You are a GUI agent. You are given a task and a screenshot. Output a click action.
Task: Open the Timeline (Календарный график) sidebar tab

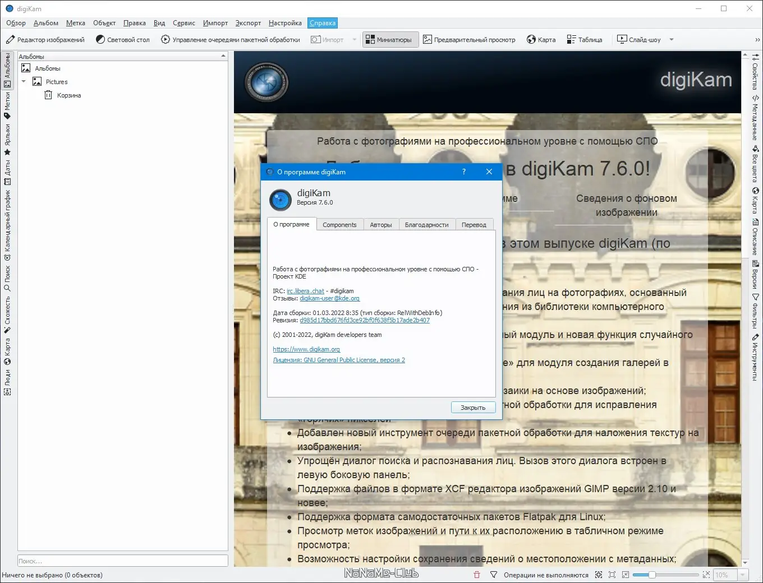tap(7, 225)
